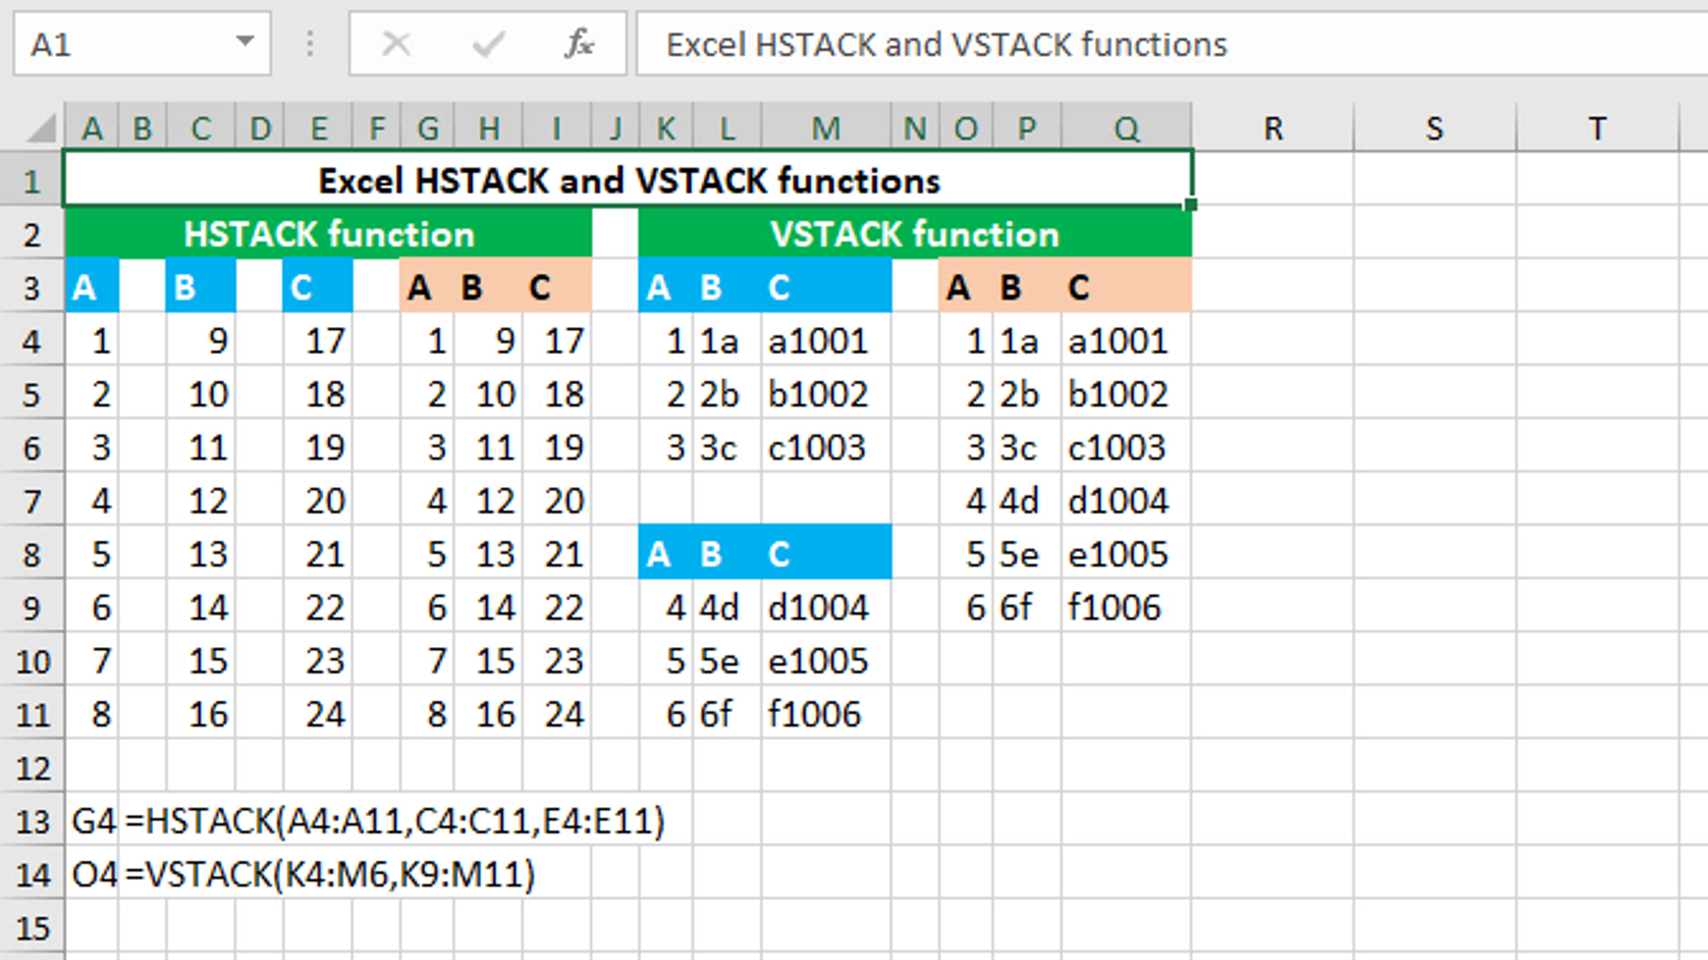The height and width of the screenshot is (960, 1708).
Task: Click the 'HSTACK function' green header cell
Action: coord(328,234)
